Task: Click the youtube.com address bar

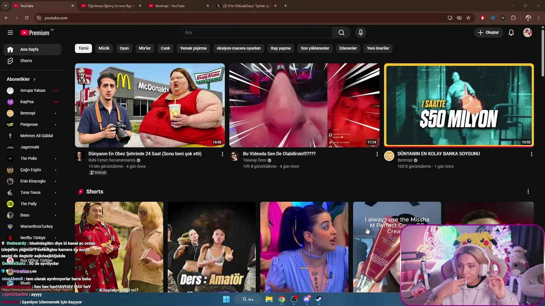Action: click(238, 18)
